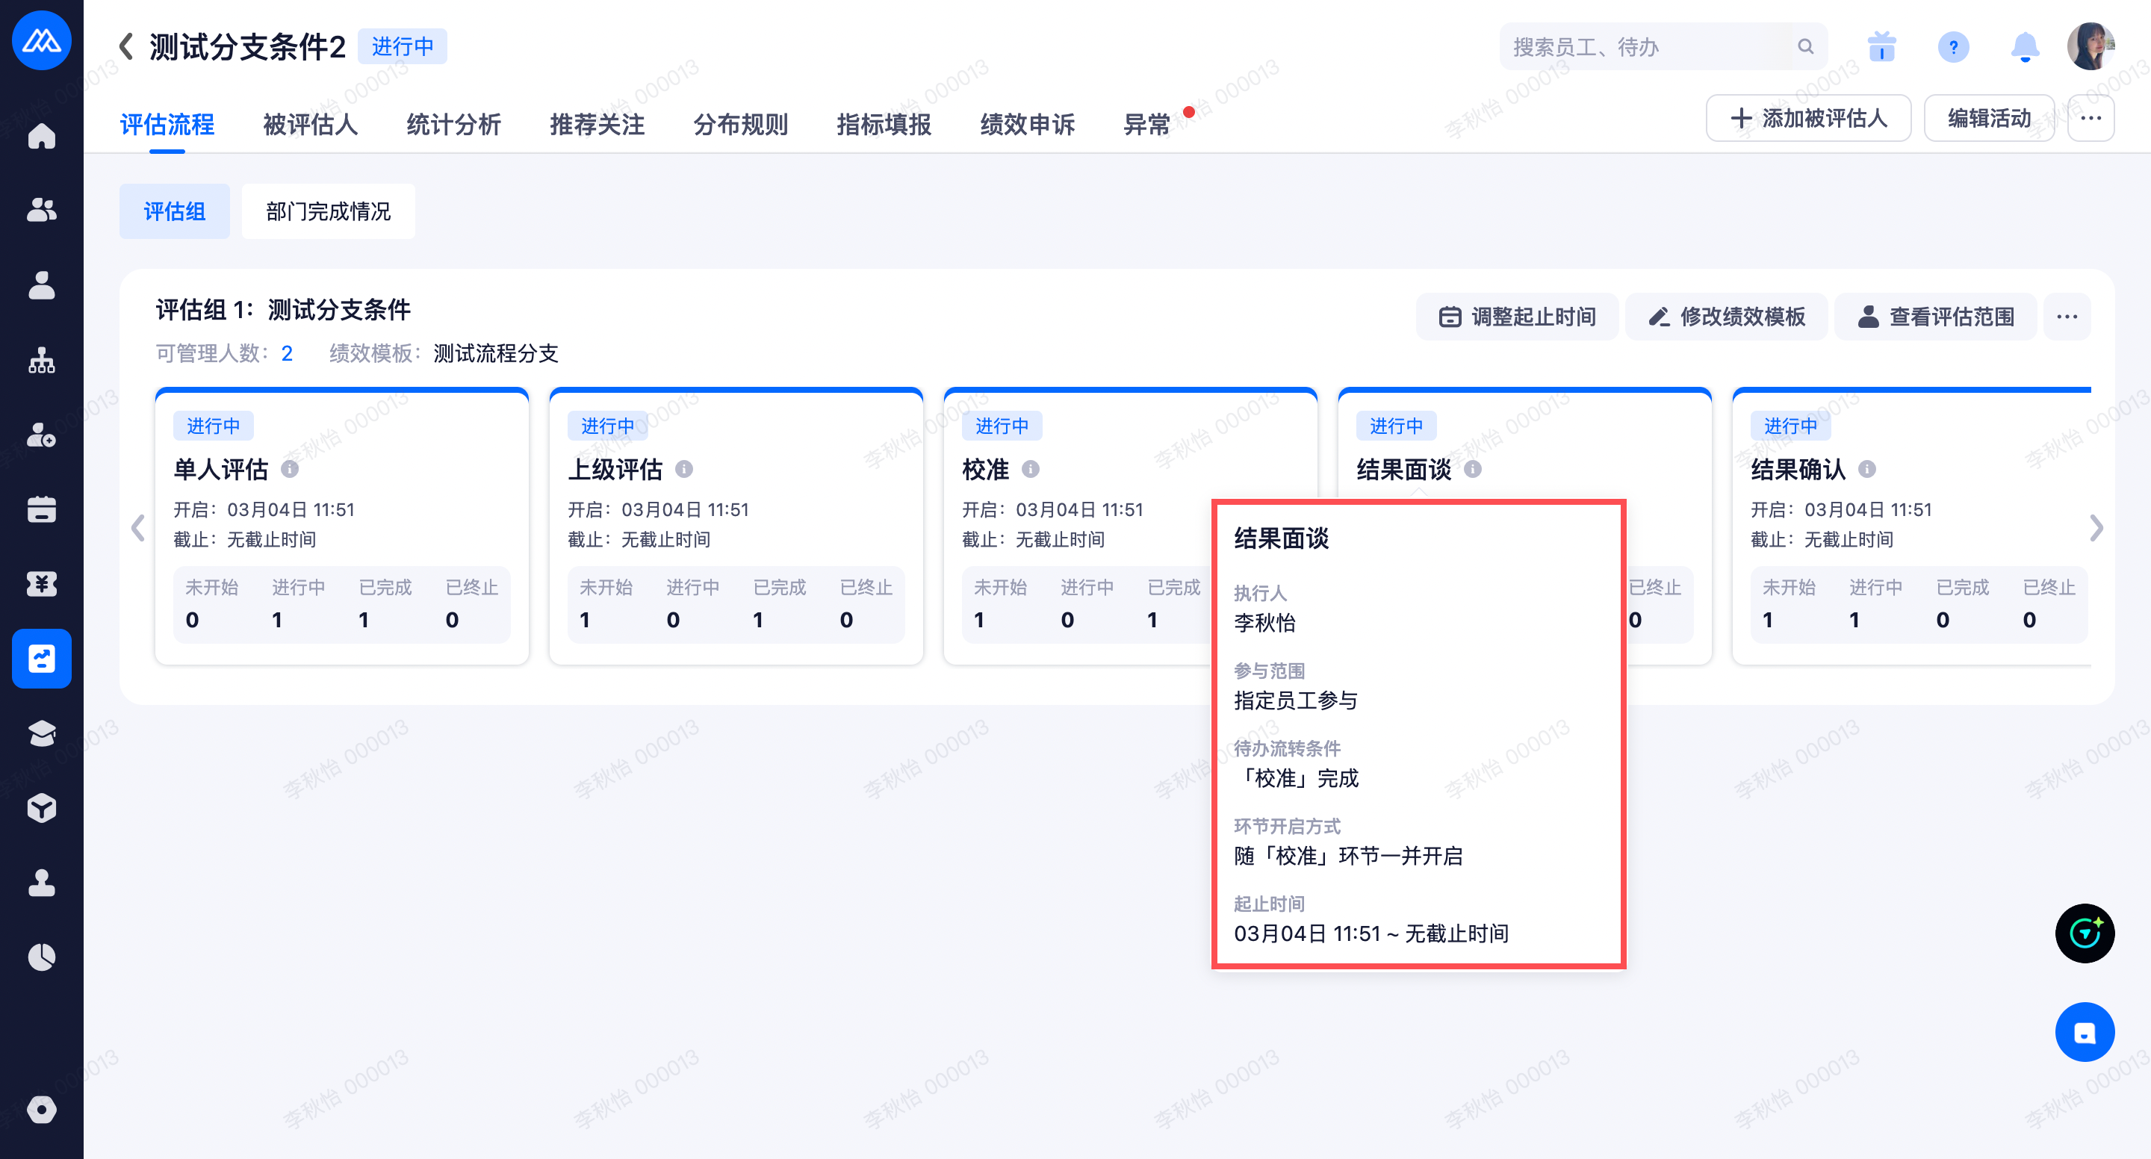
Task: Open the graduation cap sidebar icon
Action: [x=41, y=733]
